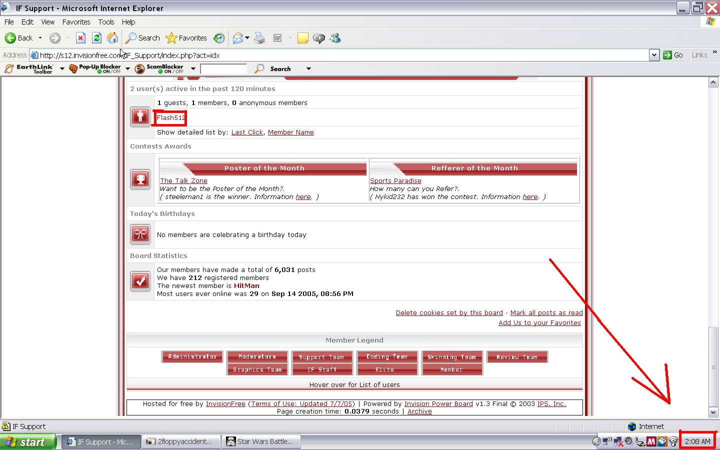720x450 pixels.
Task: Open the Favorites menu
Action: [x=76, y=22]
